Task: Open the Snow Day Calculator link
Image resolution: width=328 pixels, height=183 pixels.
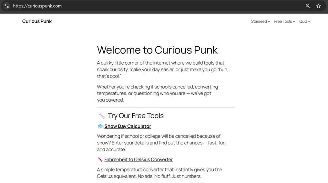Action: pos(128,126)
